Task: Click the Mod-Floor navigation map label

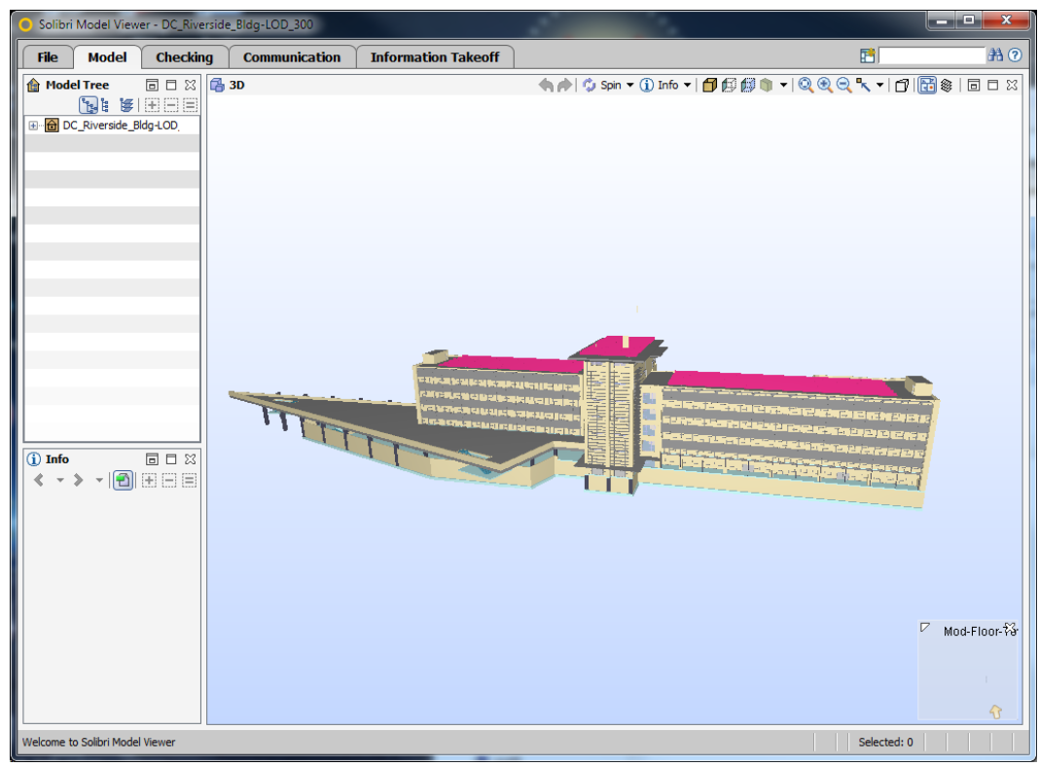Action: 979,631
